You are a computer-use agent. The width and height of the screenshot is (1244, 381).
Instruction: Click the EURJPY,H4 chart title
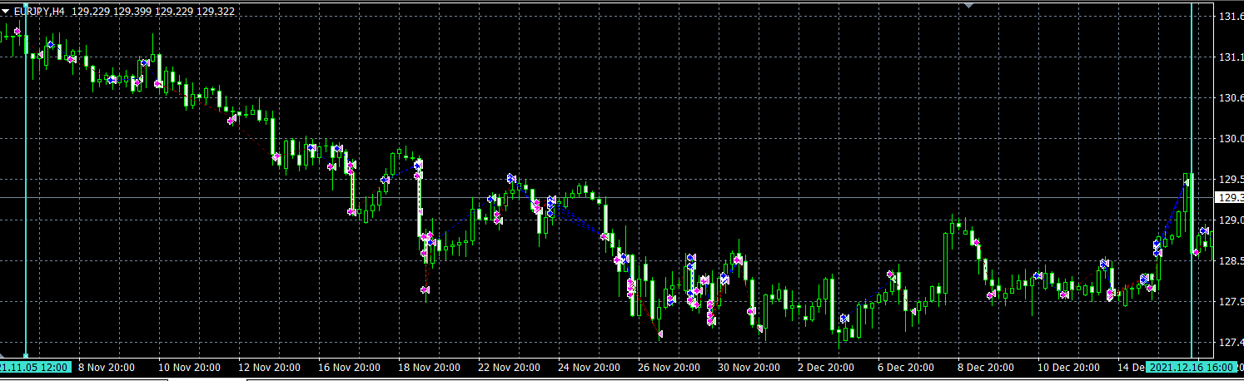coord(41,11)
